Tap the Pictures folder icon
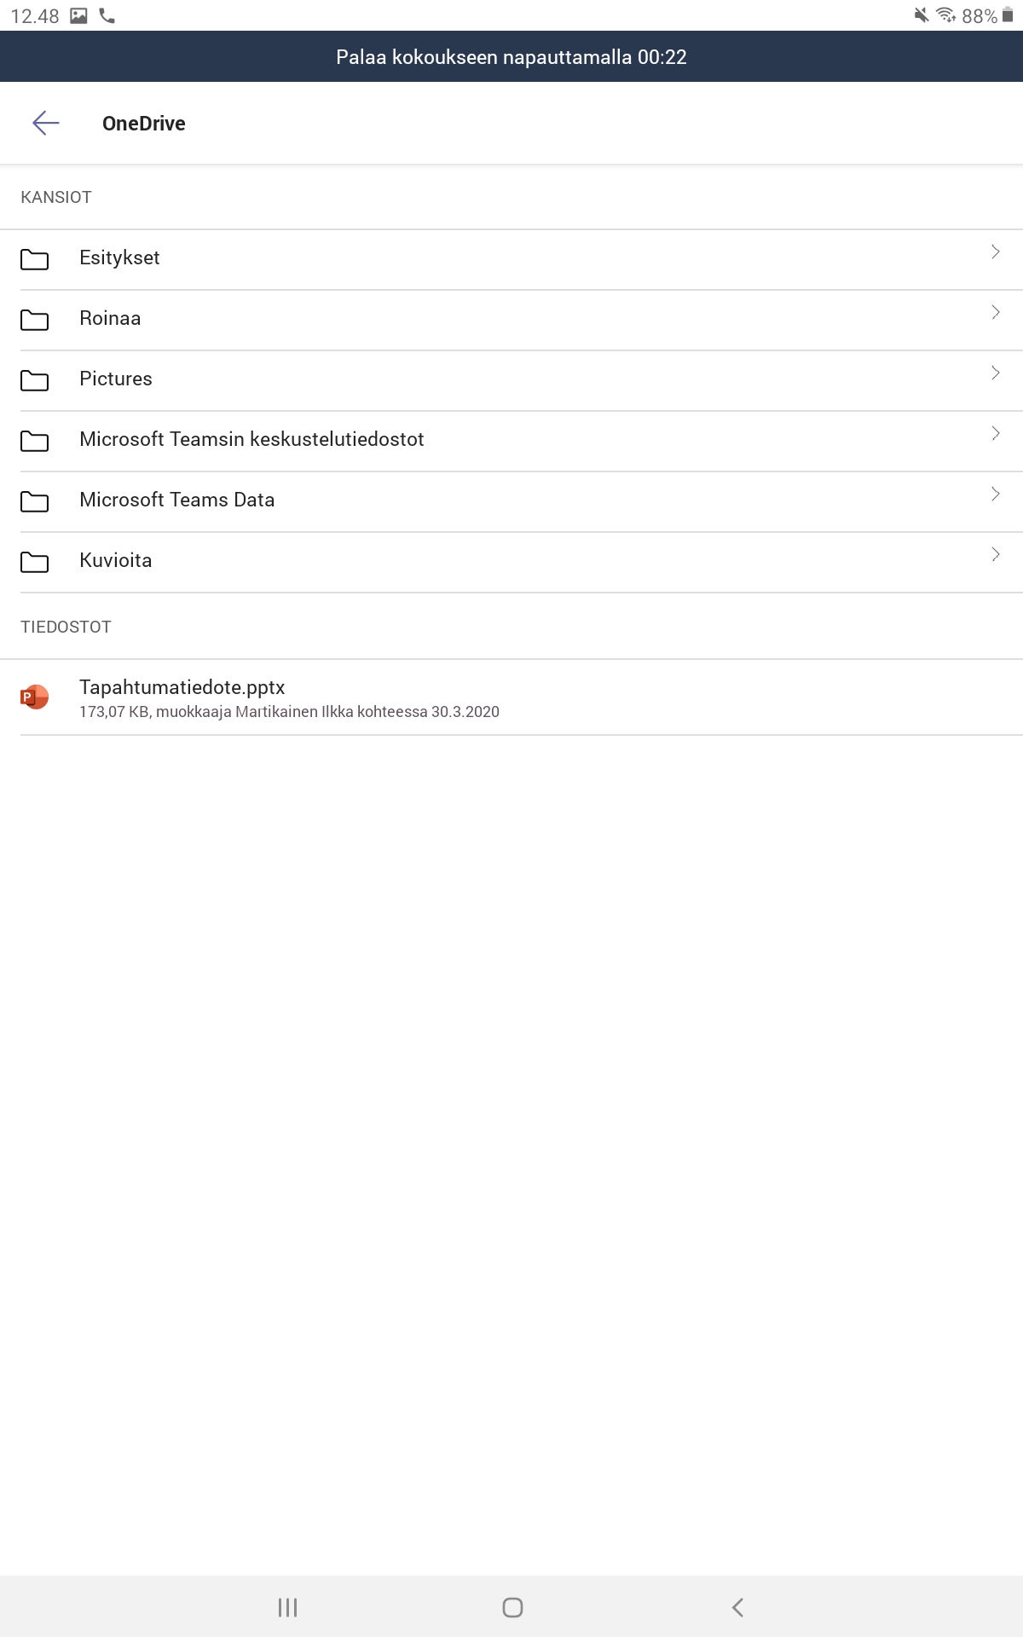Screen dimensions: 1023x1637 pyautogui.click(x=34, y=380)
